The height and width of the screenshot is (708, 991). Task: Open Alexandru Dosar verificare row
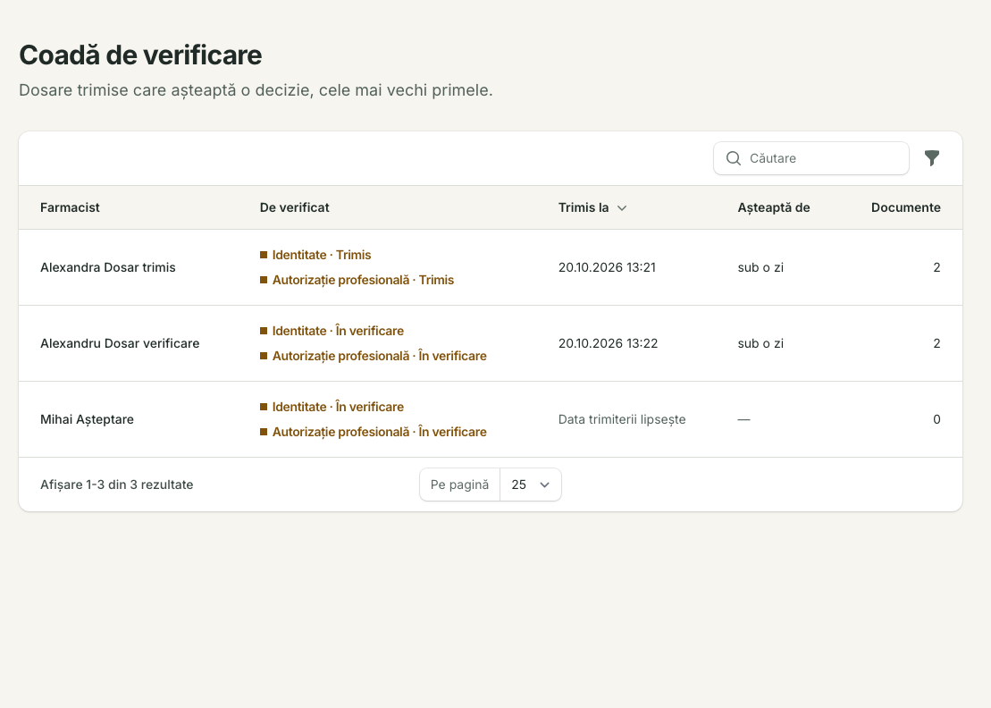(491, 343)
